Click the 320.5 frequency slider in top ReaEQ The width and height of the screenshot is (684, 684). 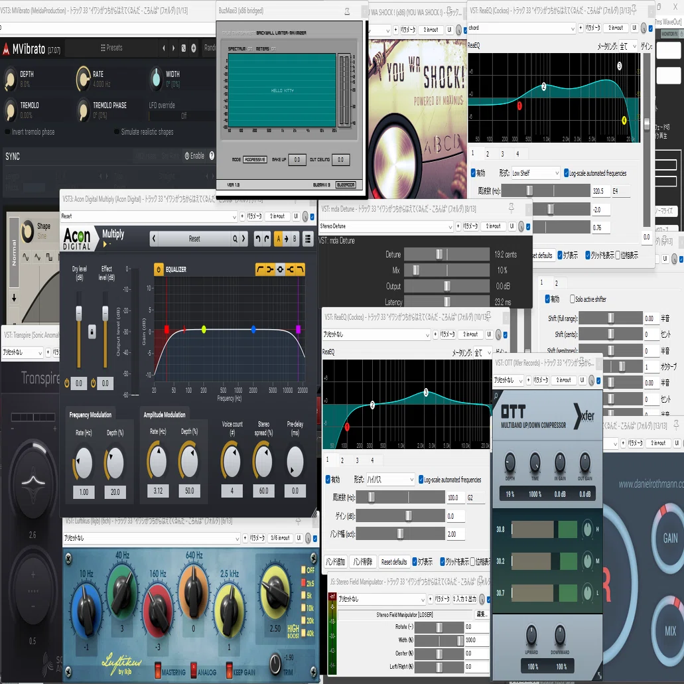(545, 190)
